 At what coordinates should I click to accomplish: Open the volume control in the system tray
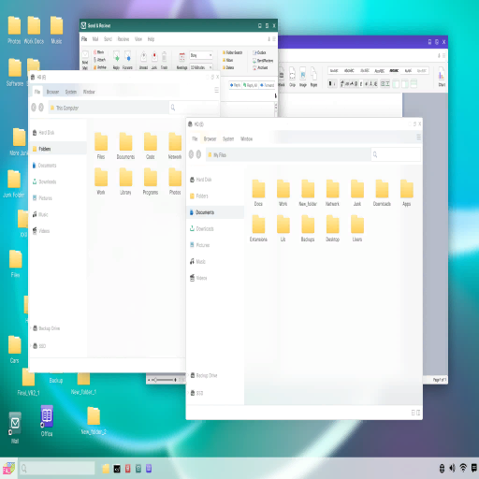coord(452,468)
